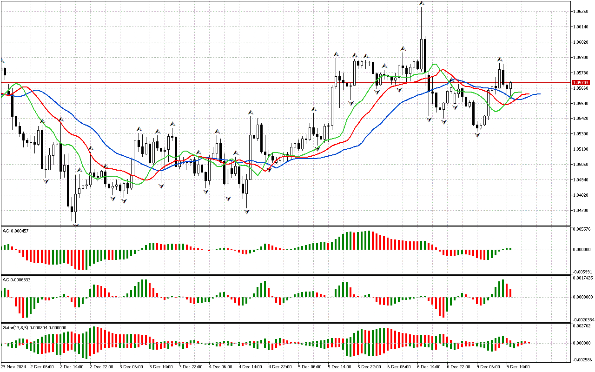Click the 2 Dec 14:00 time label
595x372 pixels.
pos(72,367)
